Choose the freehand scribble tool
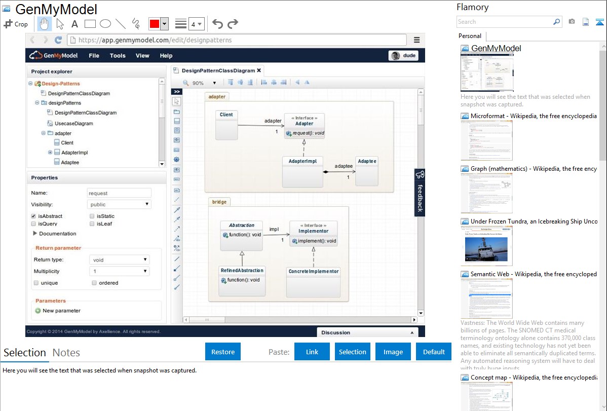This screenshot has width=607, height=411. (x=135, y=24)
